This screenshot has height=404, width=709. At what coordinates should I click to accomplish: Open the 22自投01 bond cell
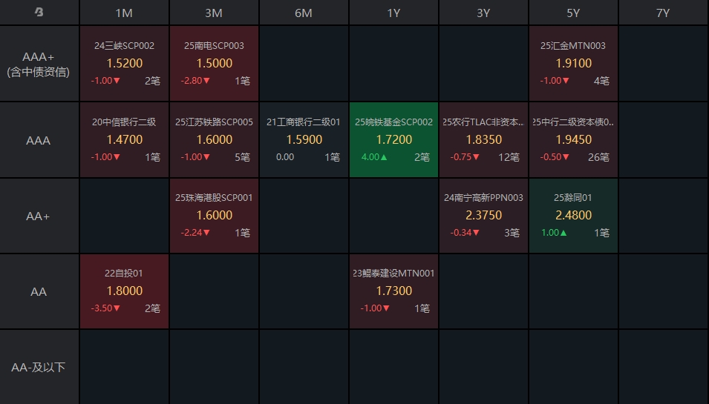coord(125,291)
